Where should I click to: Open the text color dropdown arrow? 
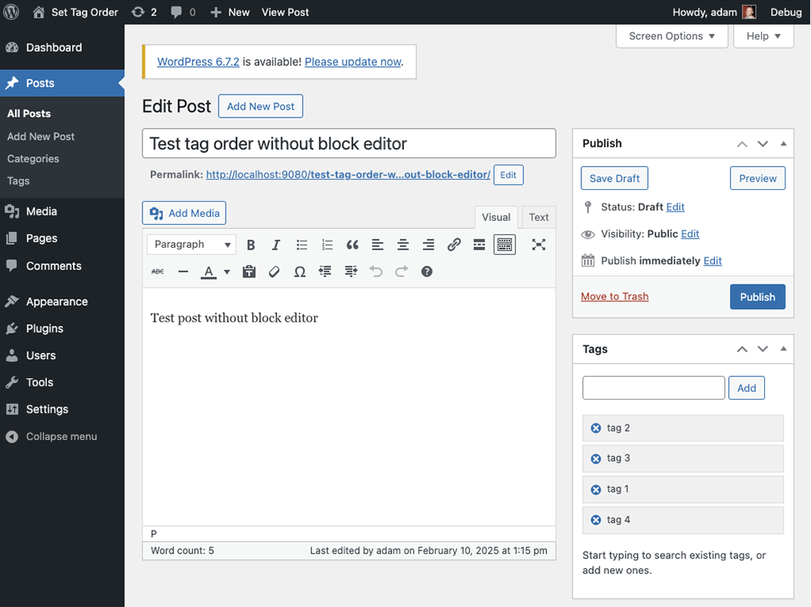227,272
